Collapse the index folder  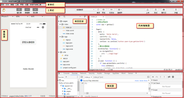pyautogui.click(x=60, y=24)
